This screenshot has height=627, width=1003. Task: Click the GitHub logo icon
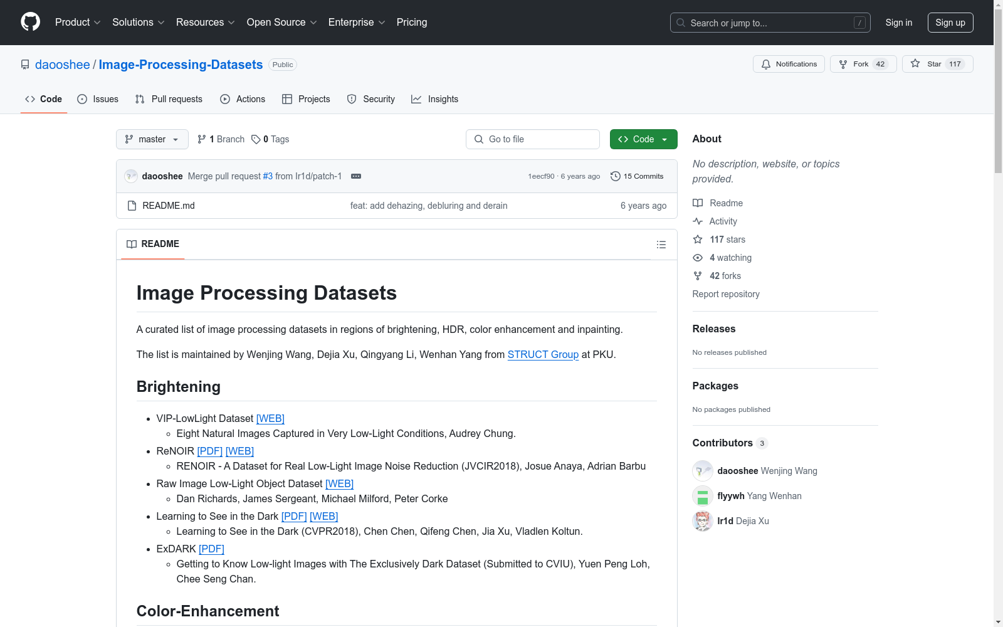[30, 22]
